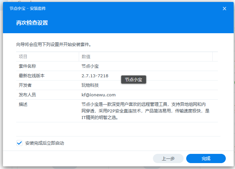Select the 项目 column header
Screen dimensions: 235x169
click(x=47, y=57)
